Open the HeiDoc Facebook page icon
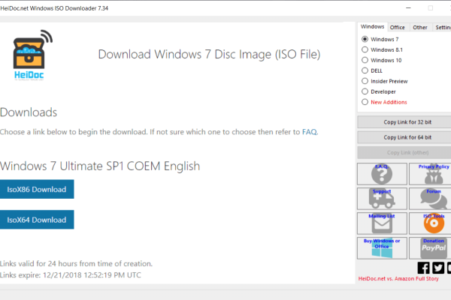451x300 pixels. click(423, 268)
